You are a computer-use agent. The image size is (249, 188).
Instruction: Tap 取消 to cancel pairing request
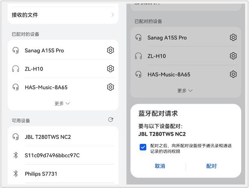pyautogui.click(x=160, y=166)
